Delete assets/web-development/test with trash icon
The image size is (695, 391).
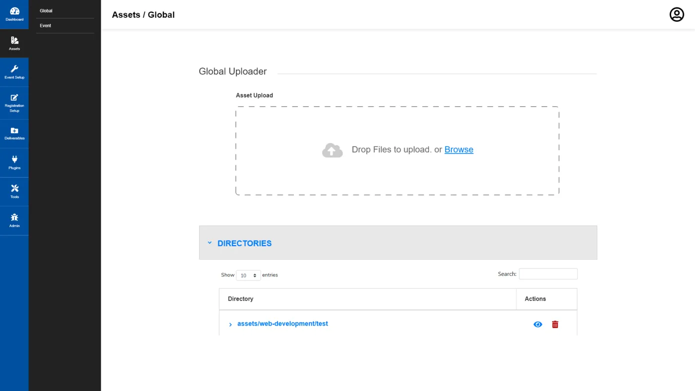pos(555,325)
